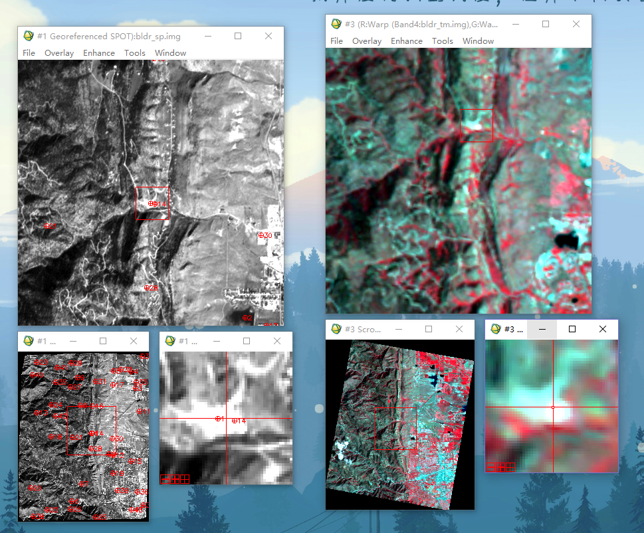The height and width of the screenshot is (533, 644).
Task: Select GCP marker 11 in #1 scroll window
Action: pyautogui.click(x=144, y=411)
